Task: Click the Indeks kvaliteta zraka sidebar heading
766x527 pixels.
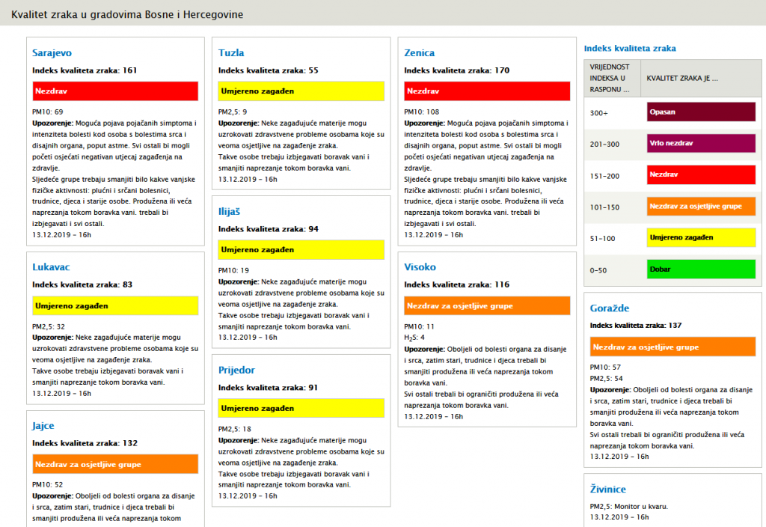Action: tap(630, 49)
